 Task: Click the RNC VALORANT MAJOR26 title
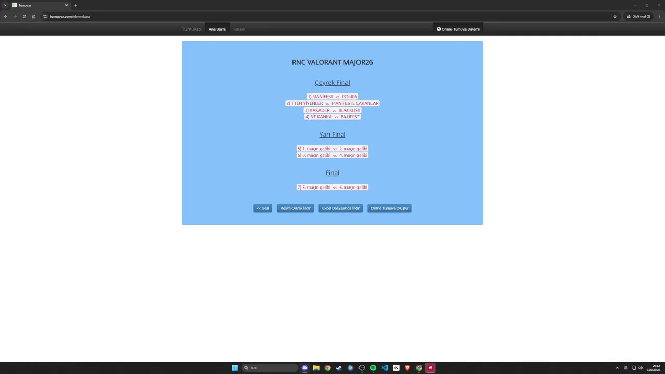click(332, 62)
